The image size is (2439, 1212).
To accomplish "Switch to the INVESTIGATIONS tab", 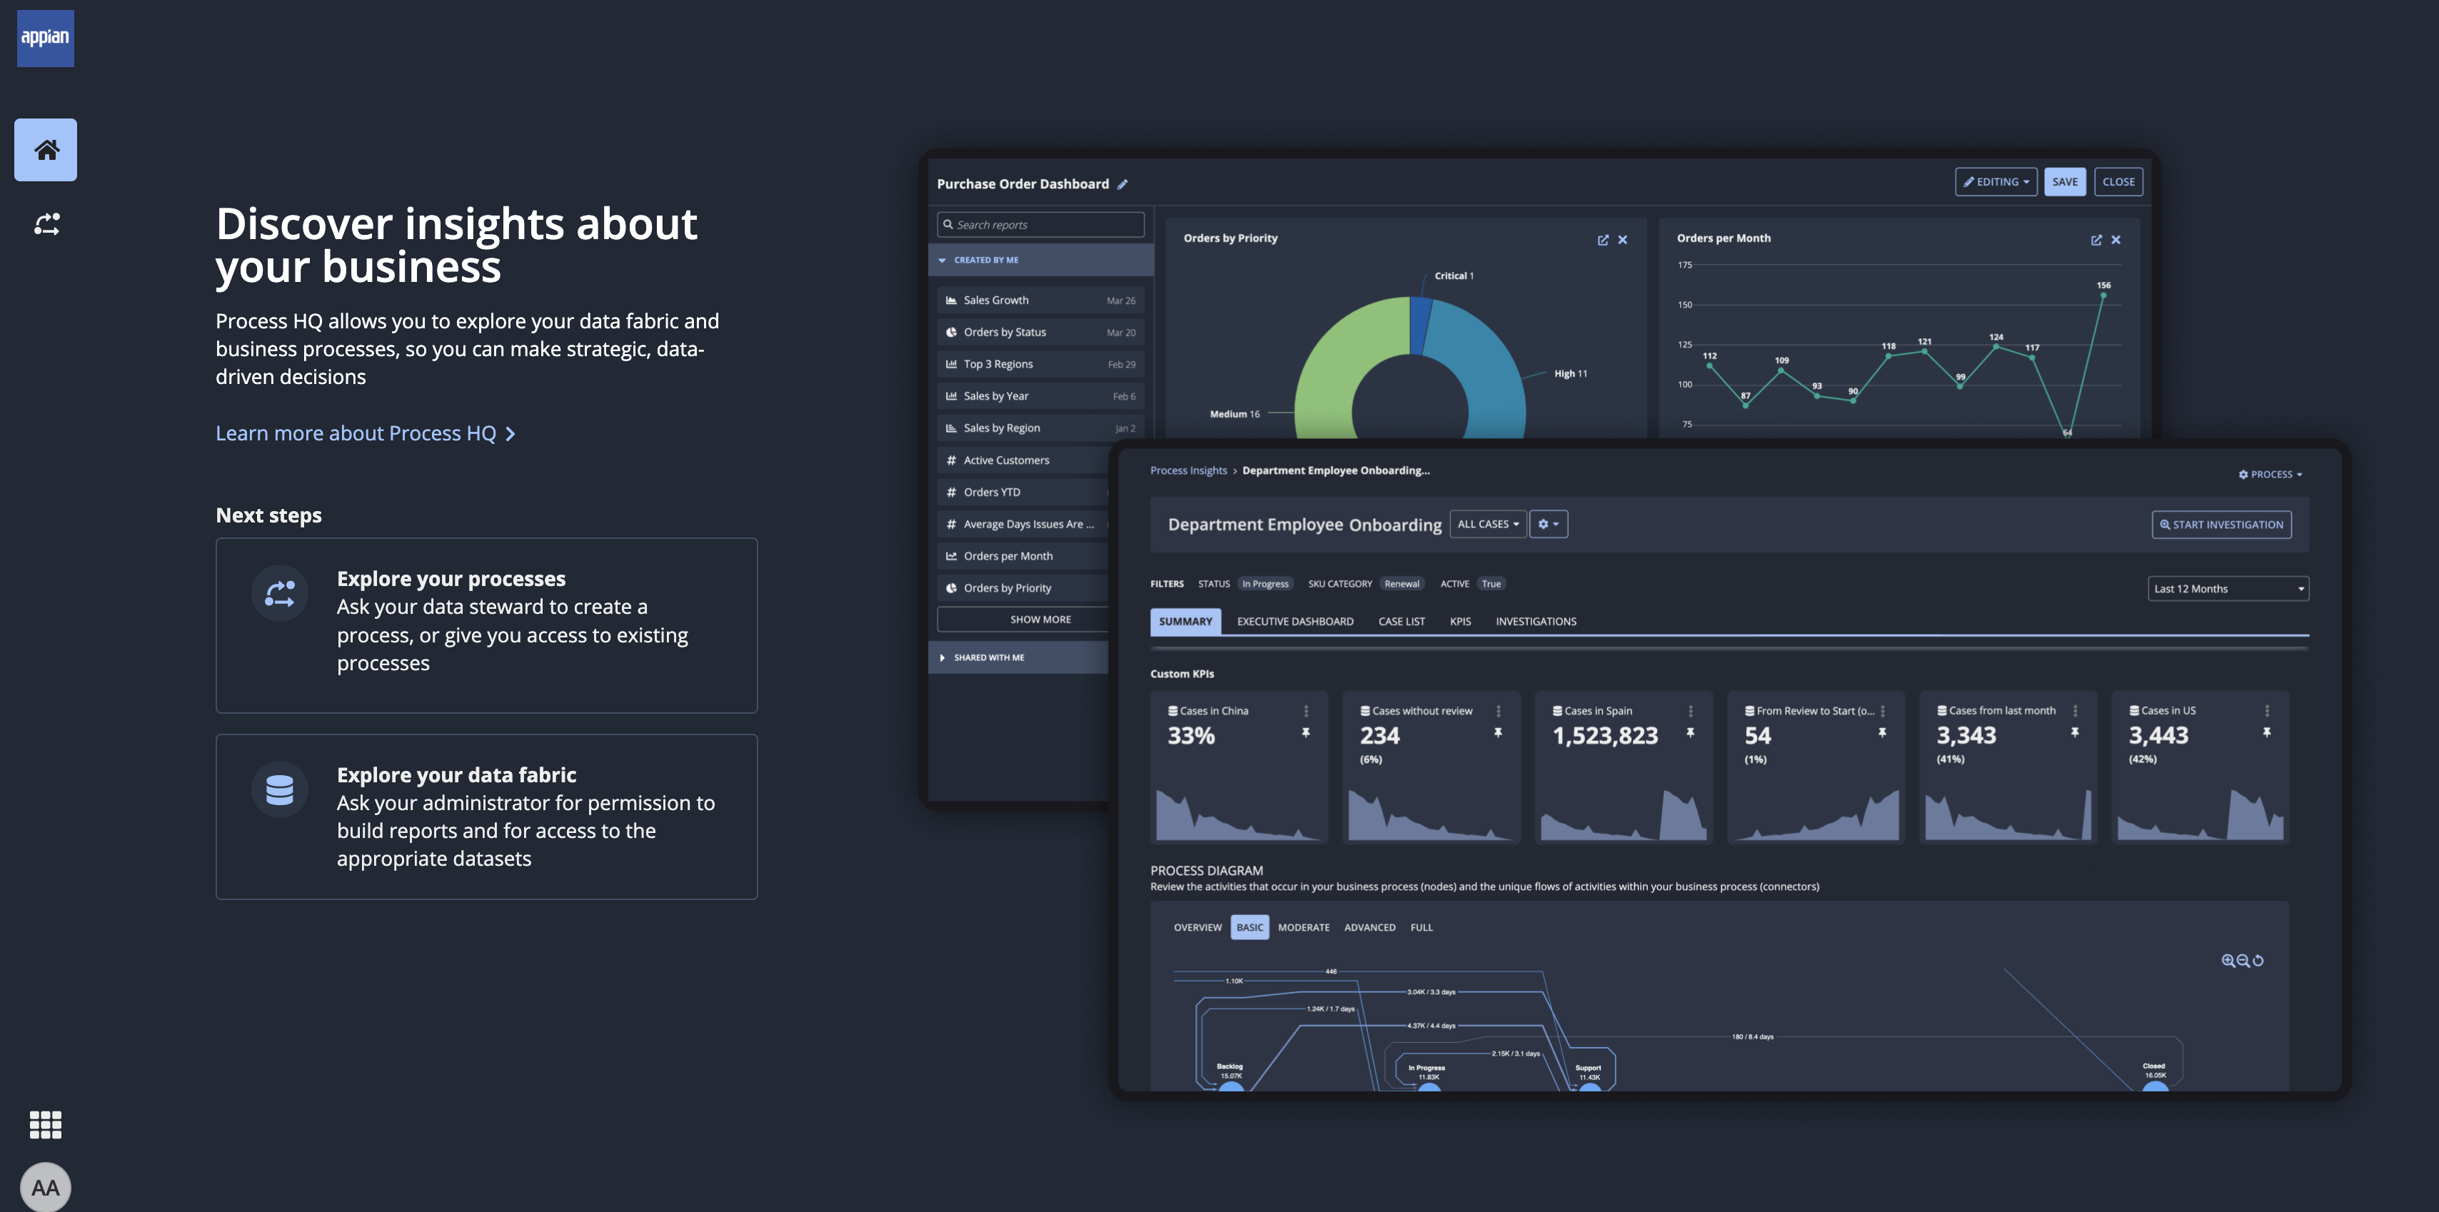I will (1536, 621).
